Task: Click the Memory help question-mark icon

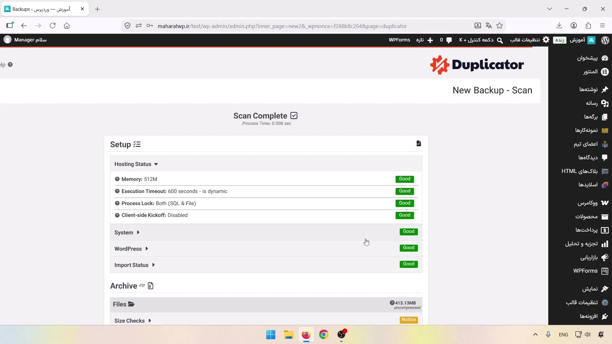Action: [x=117, y=179]
